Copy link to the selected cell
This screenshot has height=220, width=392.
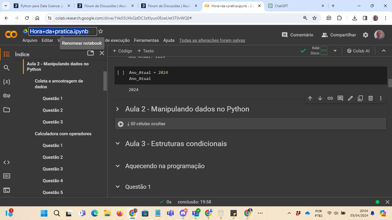coord(330,98)
